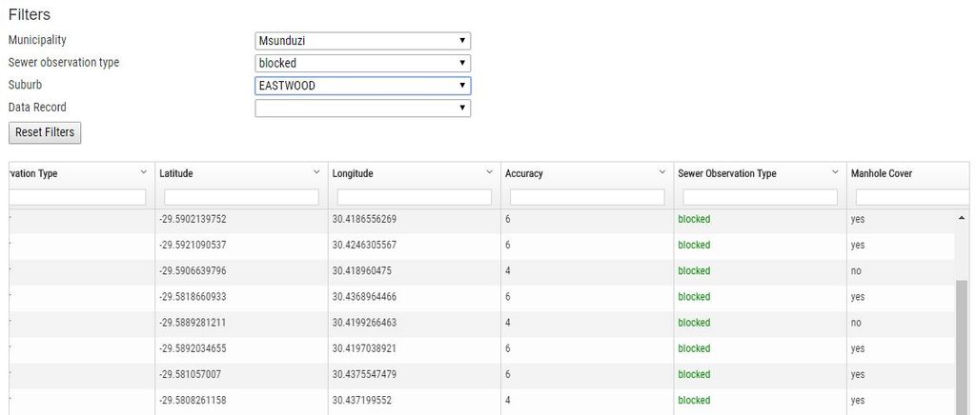Open the Sewer observation type dropdown
976x415 pixels.
pos(362,63)
